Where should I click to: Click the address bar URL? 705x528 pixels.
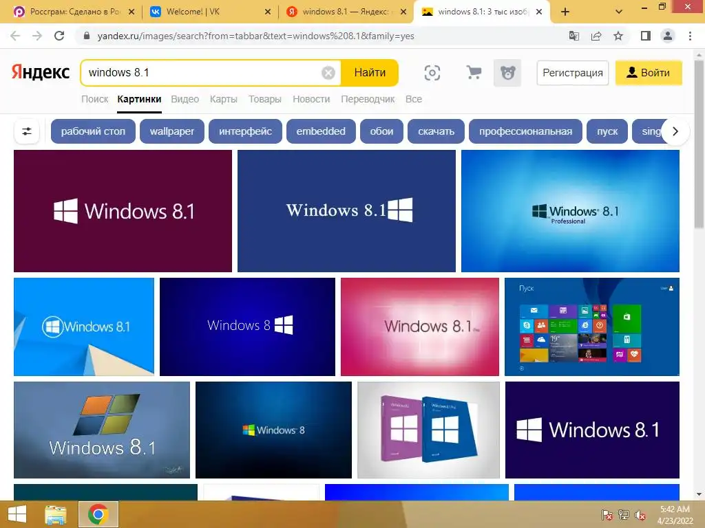tap(255, 36)
